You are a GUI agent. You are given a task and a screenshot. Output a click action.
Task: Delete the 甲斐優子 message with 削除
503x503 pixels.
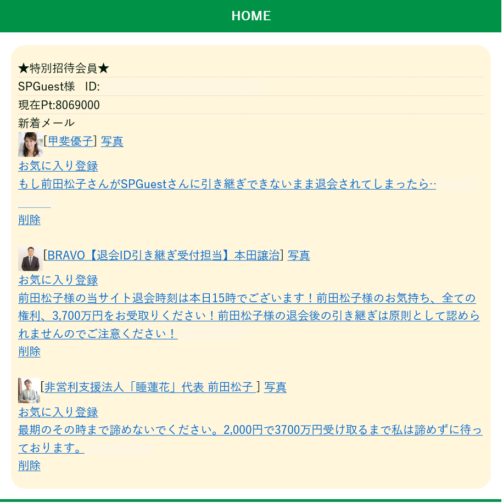tap(29, 220)
